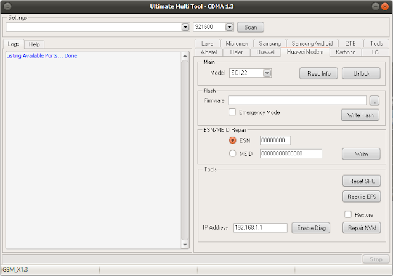Toggle the Restore checkbox
Image resolution: width=393 pixels, height=276 pixels.
348,214
